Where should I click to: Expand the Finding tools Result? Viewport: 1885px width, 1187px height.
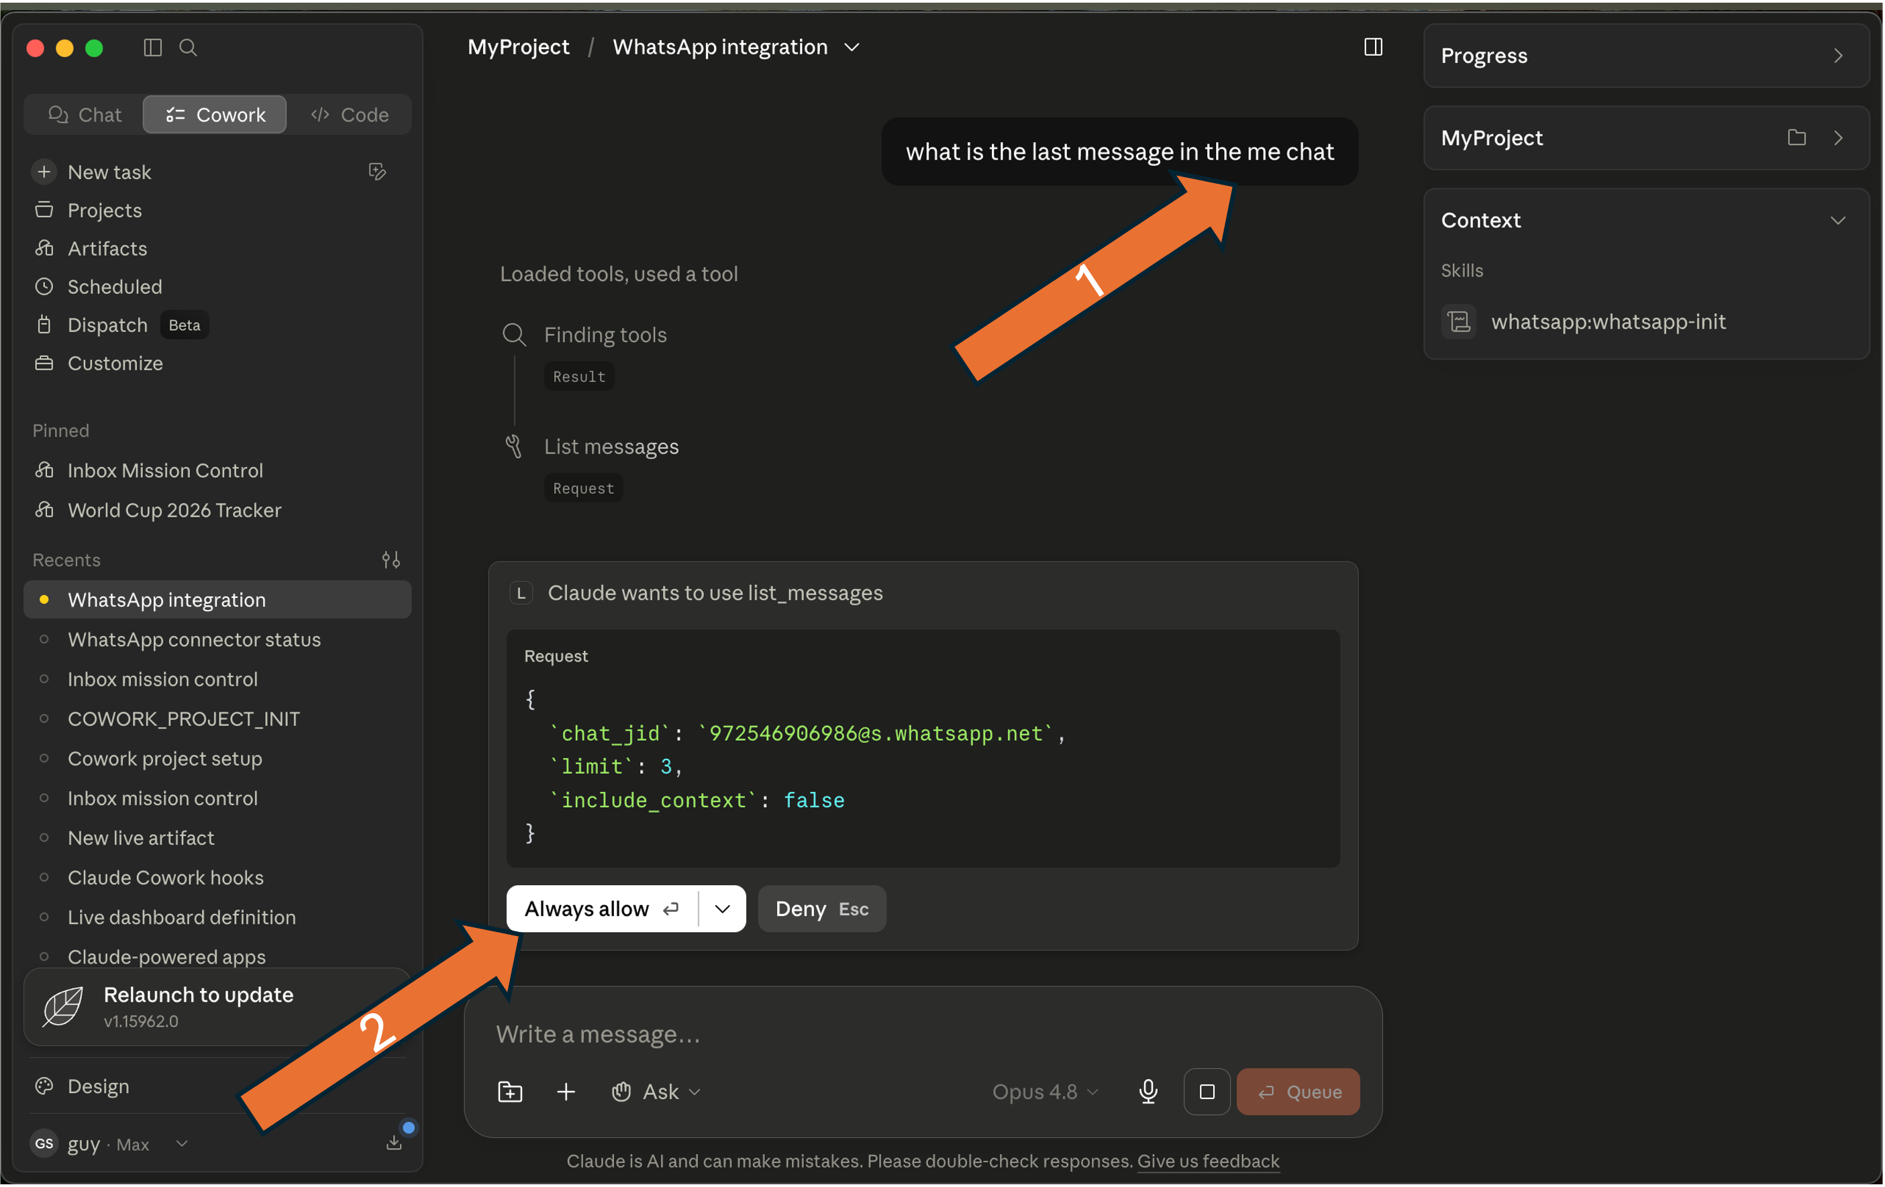[x=579, y=376]
